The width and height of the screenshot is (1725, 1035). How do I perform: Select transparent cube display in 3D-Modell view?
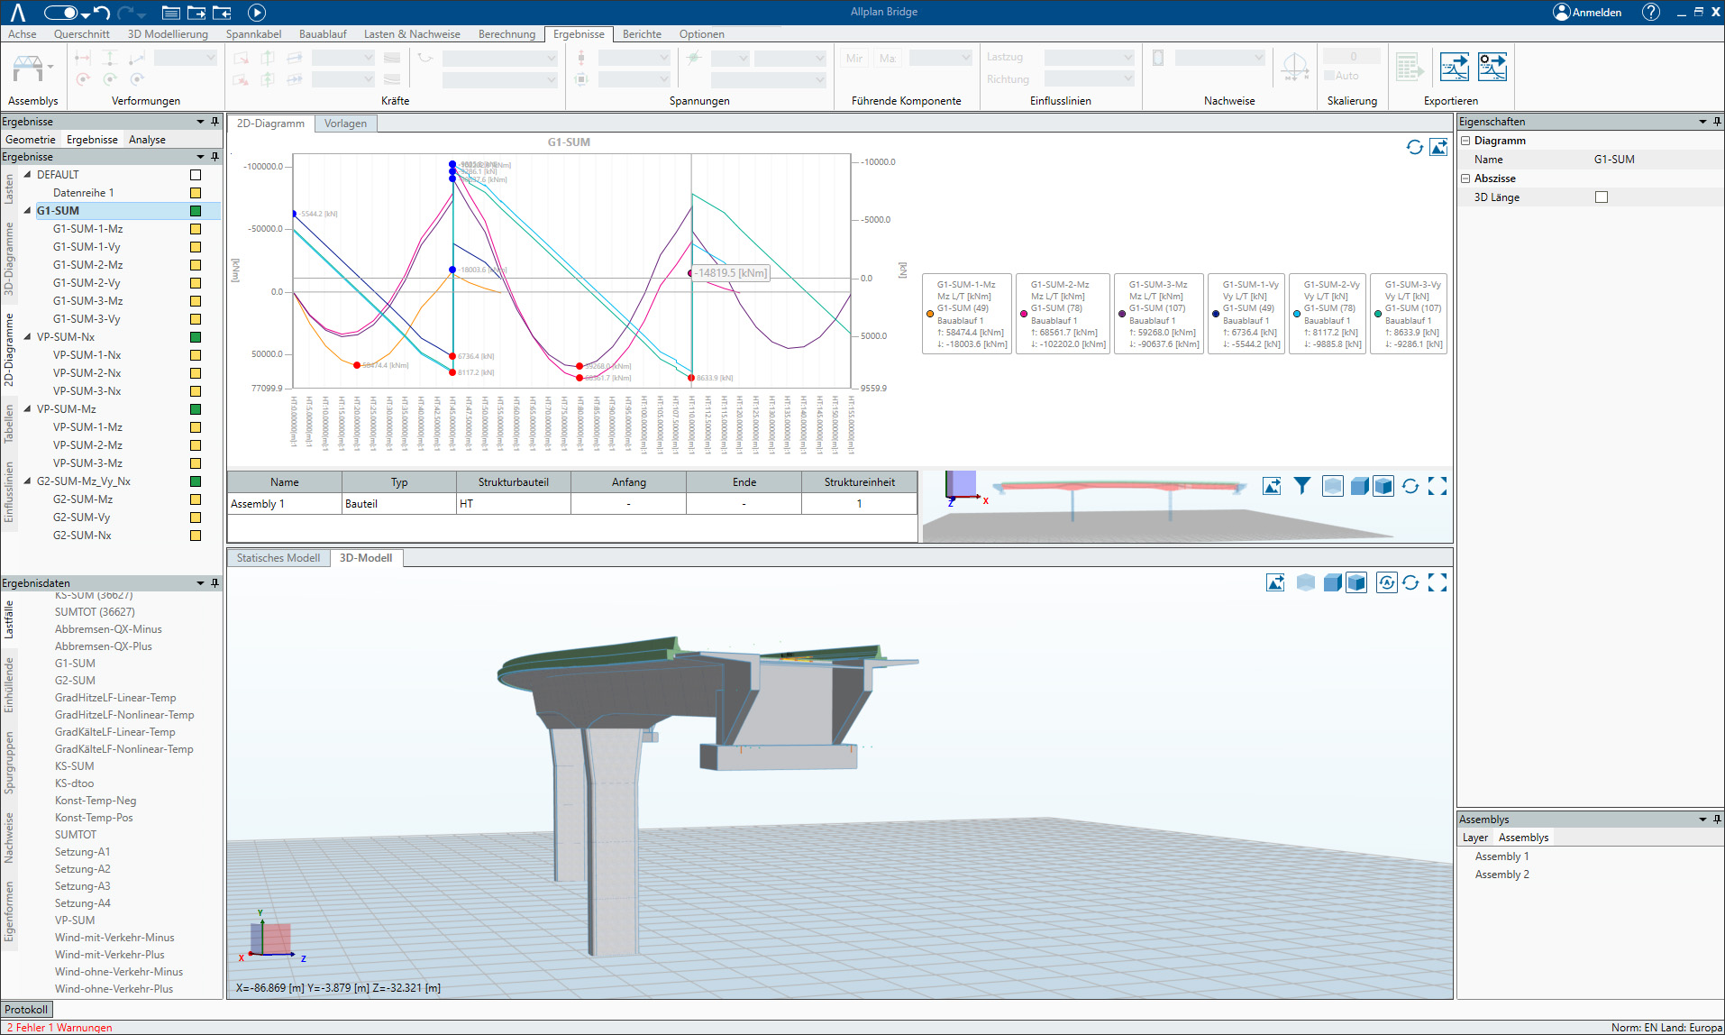click(x=1305, y=582)
